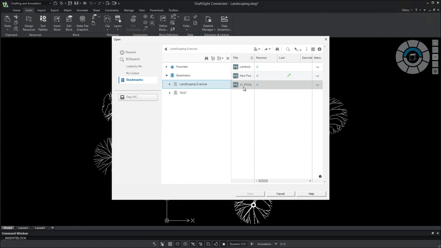Image resolution: width=441 pixels, height=248 pixels.
Task: Open the sort order dropdown above tree
Action: [x=220, y=58]
